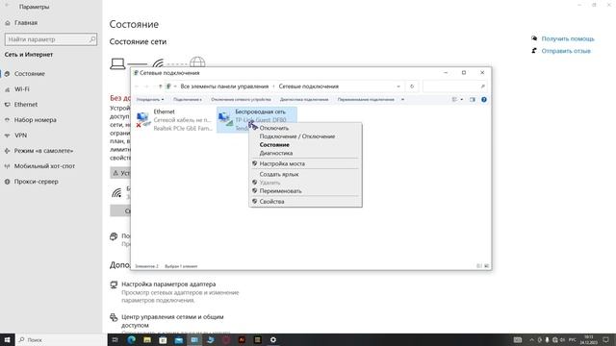Open Microsoft Store from taskbar
616x346 pixels.
(163, 339)
